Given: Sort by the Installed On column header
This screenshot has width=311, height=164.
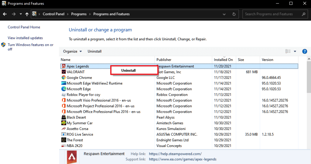Looking at the screenshot, I should pos(224,60).
